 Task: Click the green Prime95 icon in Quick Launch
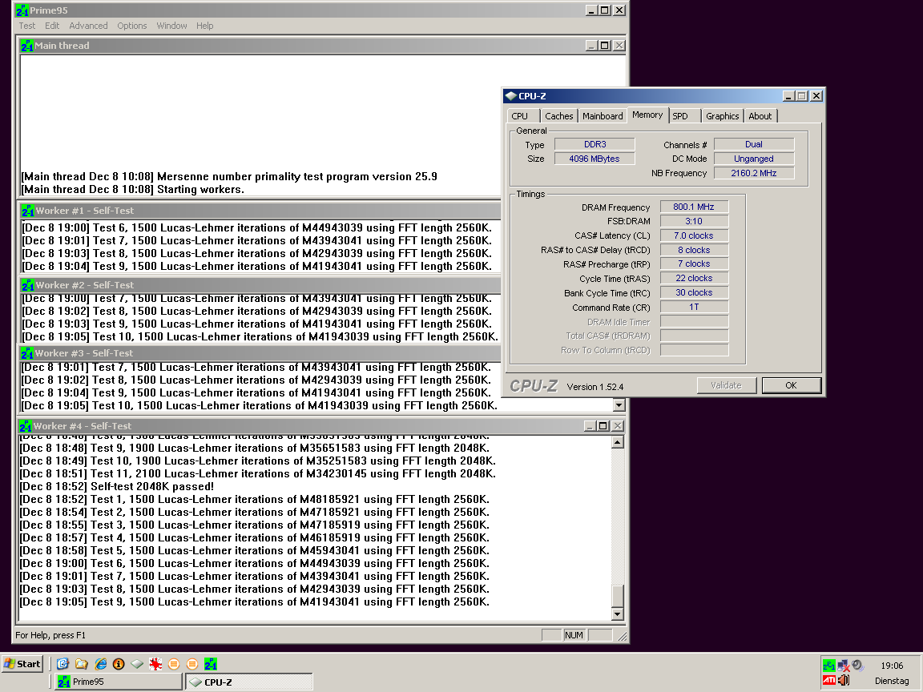(211, 664)
